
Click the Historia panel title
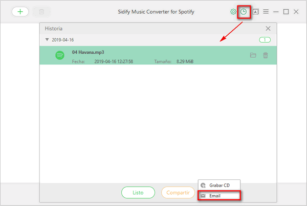pos(54,29)
